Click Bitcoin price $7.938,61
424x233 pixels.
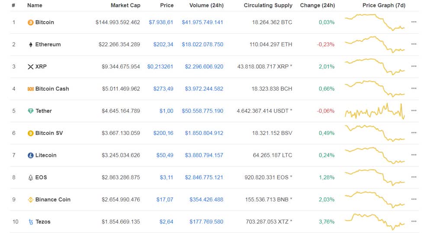pos(161,22)
